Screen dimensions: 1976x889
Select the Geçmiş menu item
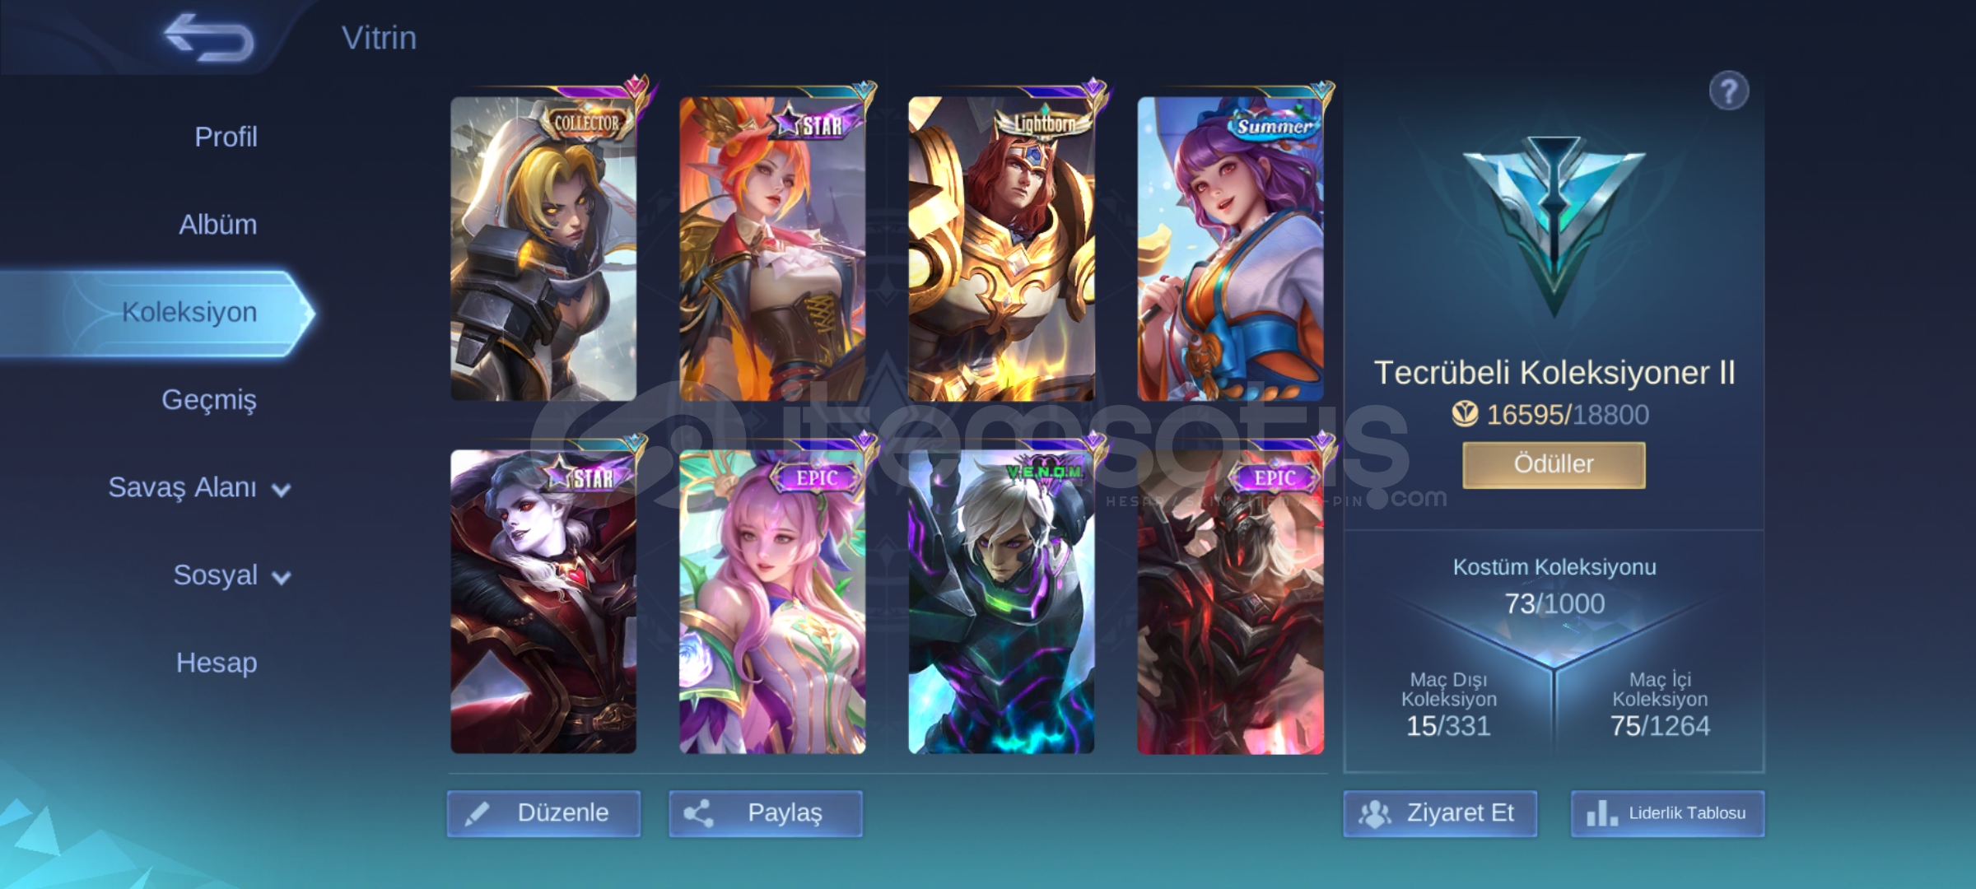tap(209, 400)
